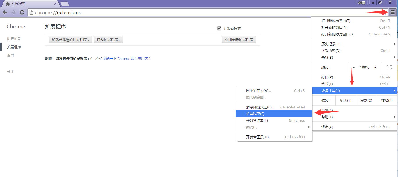Viewport: 398px width, 177px height.
Task: Select 打开新的标签页(T) menu item
Action: (354, 21)
